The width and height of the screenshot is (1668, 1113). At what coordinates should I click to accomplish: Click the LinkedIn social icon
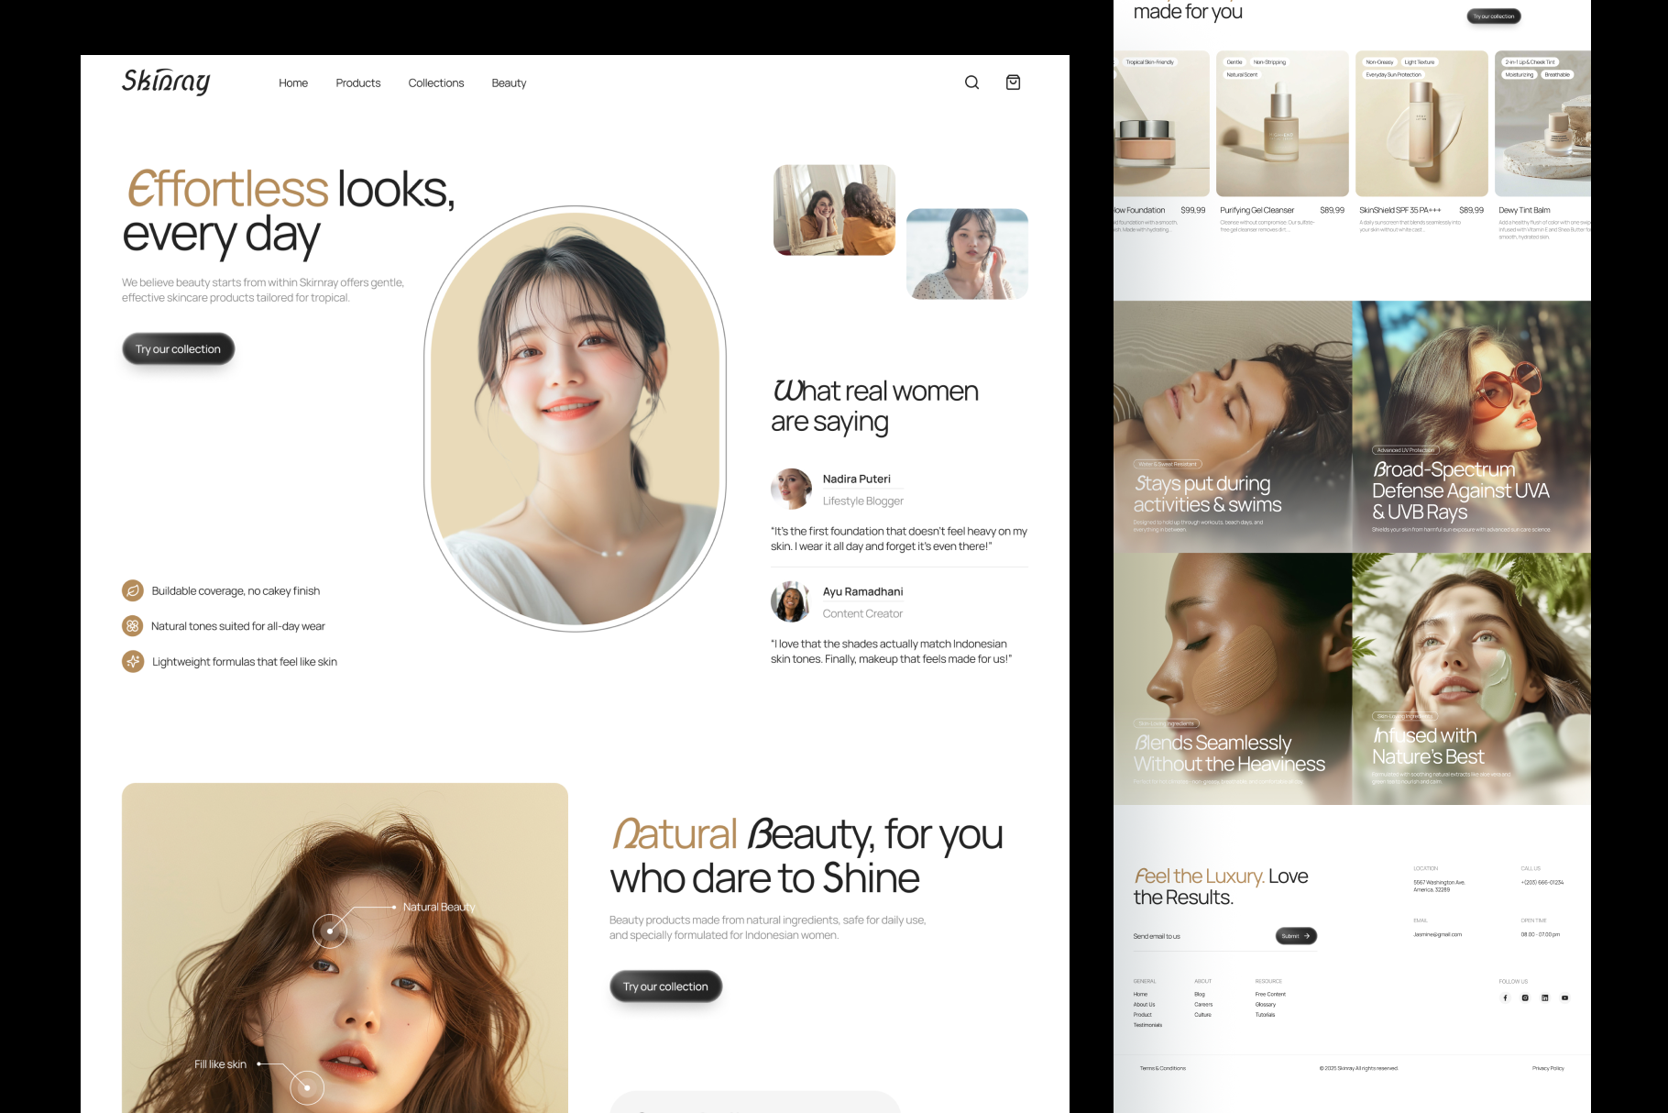point(1544,997)
